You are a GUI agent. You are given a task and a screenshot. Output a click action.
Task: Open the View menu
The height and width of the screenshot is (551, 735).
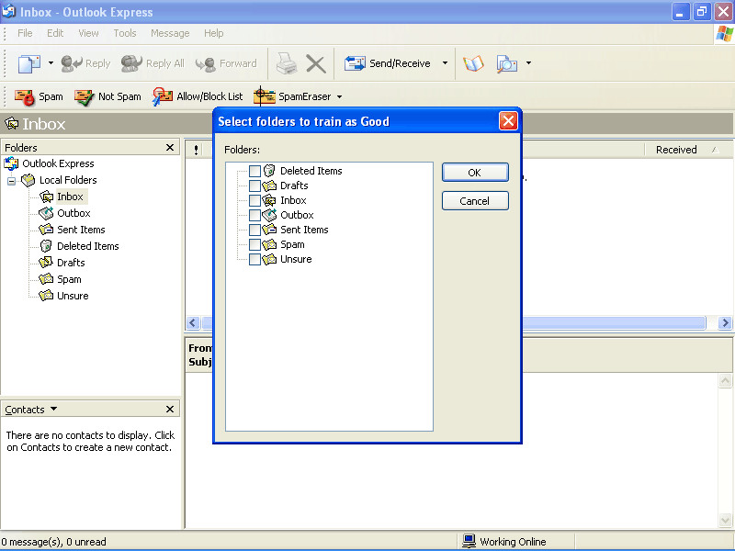88,33
